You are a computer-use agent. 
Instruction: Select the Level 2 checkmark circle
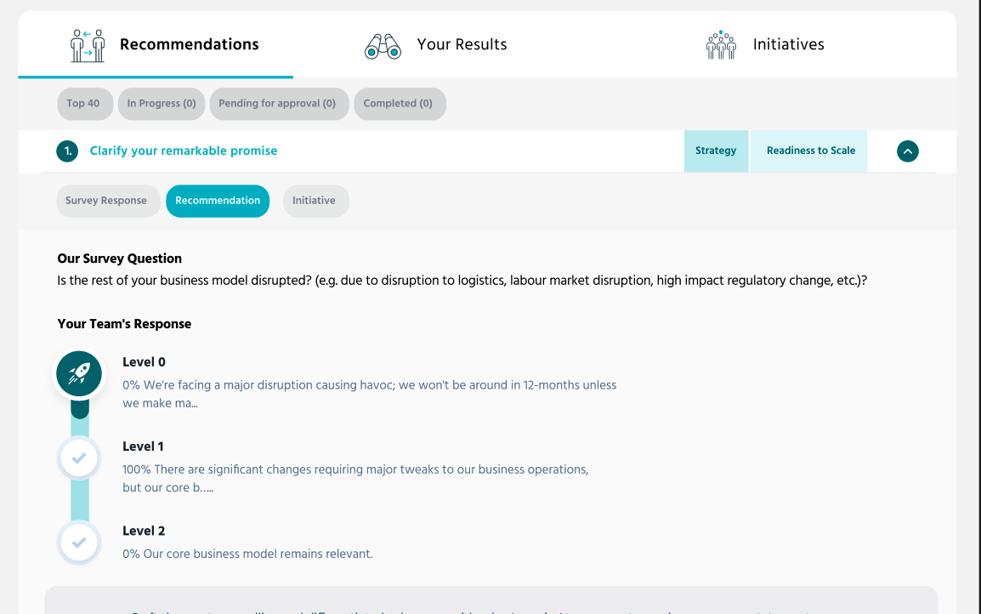click(x=79, y=542)
